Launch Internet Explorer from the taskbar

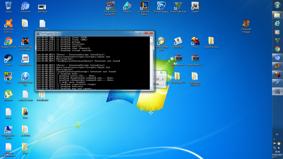coord(277,23)
